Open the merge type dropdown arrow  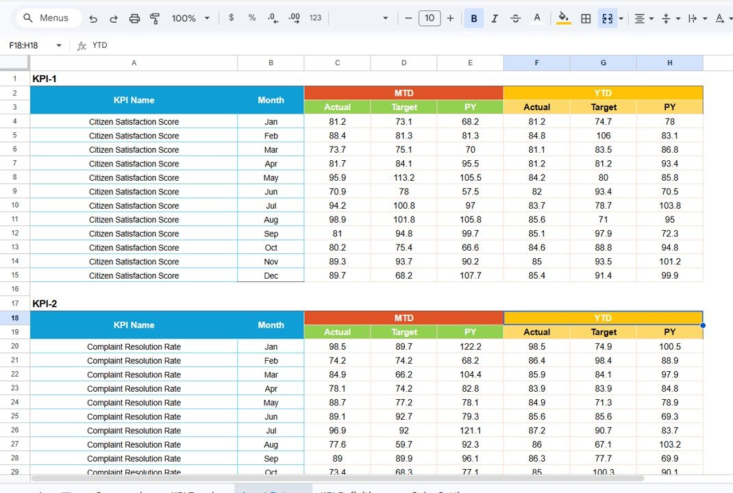(x=621, y=18)
